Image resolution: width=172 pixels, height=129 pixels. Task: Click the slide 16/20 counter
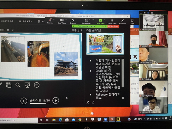click(40, 101)
